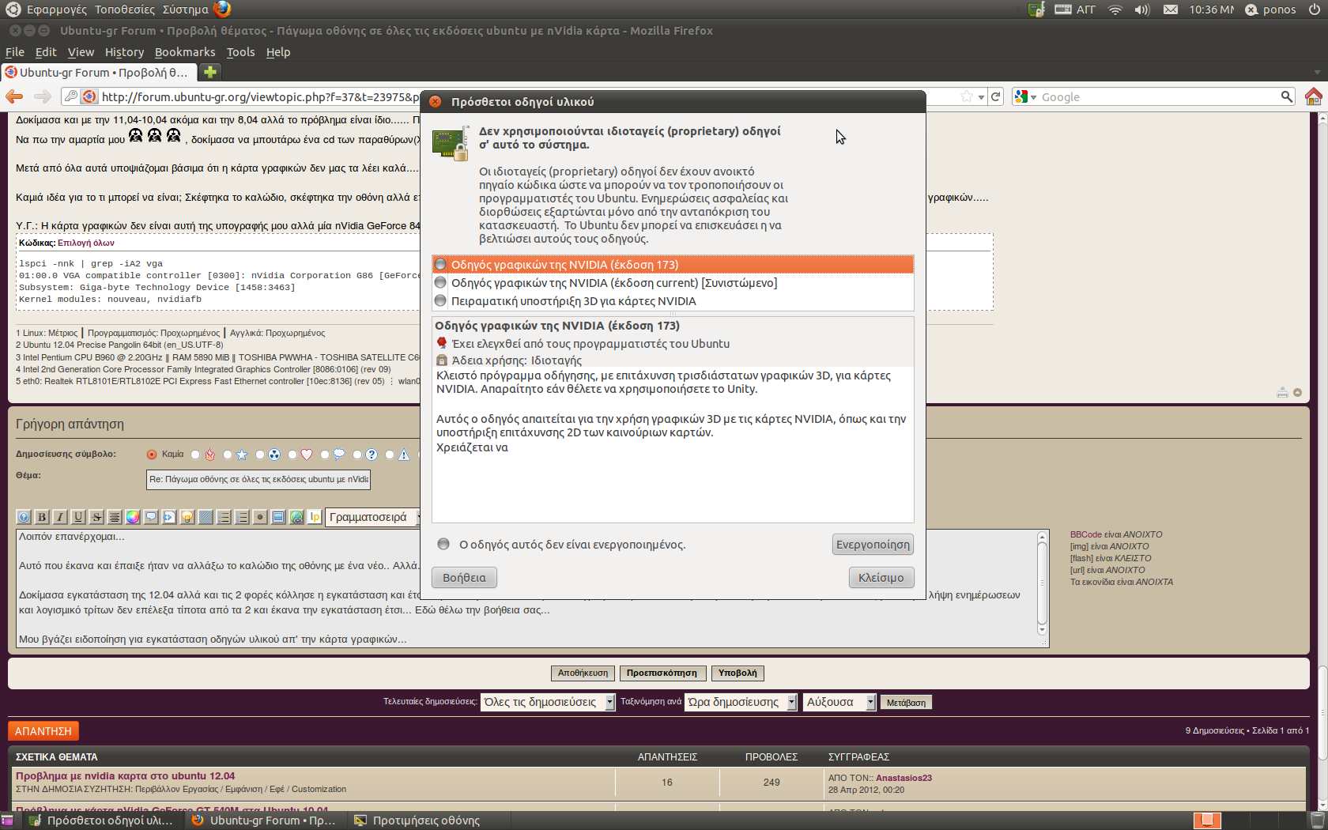Open the Edit menu in Firefox
Image resolution: width=1328 pixels, height=830 pixels.
(x=46, y=52)
